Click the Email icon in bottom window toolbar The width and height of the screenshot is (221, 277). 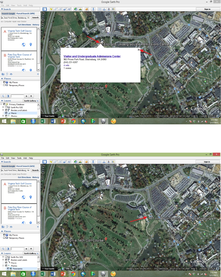coord(100,162)
